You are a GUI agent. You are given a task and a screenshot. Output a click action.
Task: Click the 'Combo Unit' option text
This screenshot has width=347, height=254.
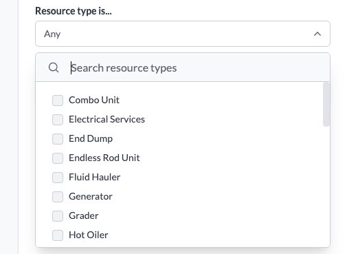click(x=94, y=100)
